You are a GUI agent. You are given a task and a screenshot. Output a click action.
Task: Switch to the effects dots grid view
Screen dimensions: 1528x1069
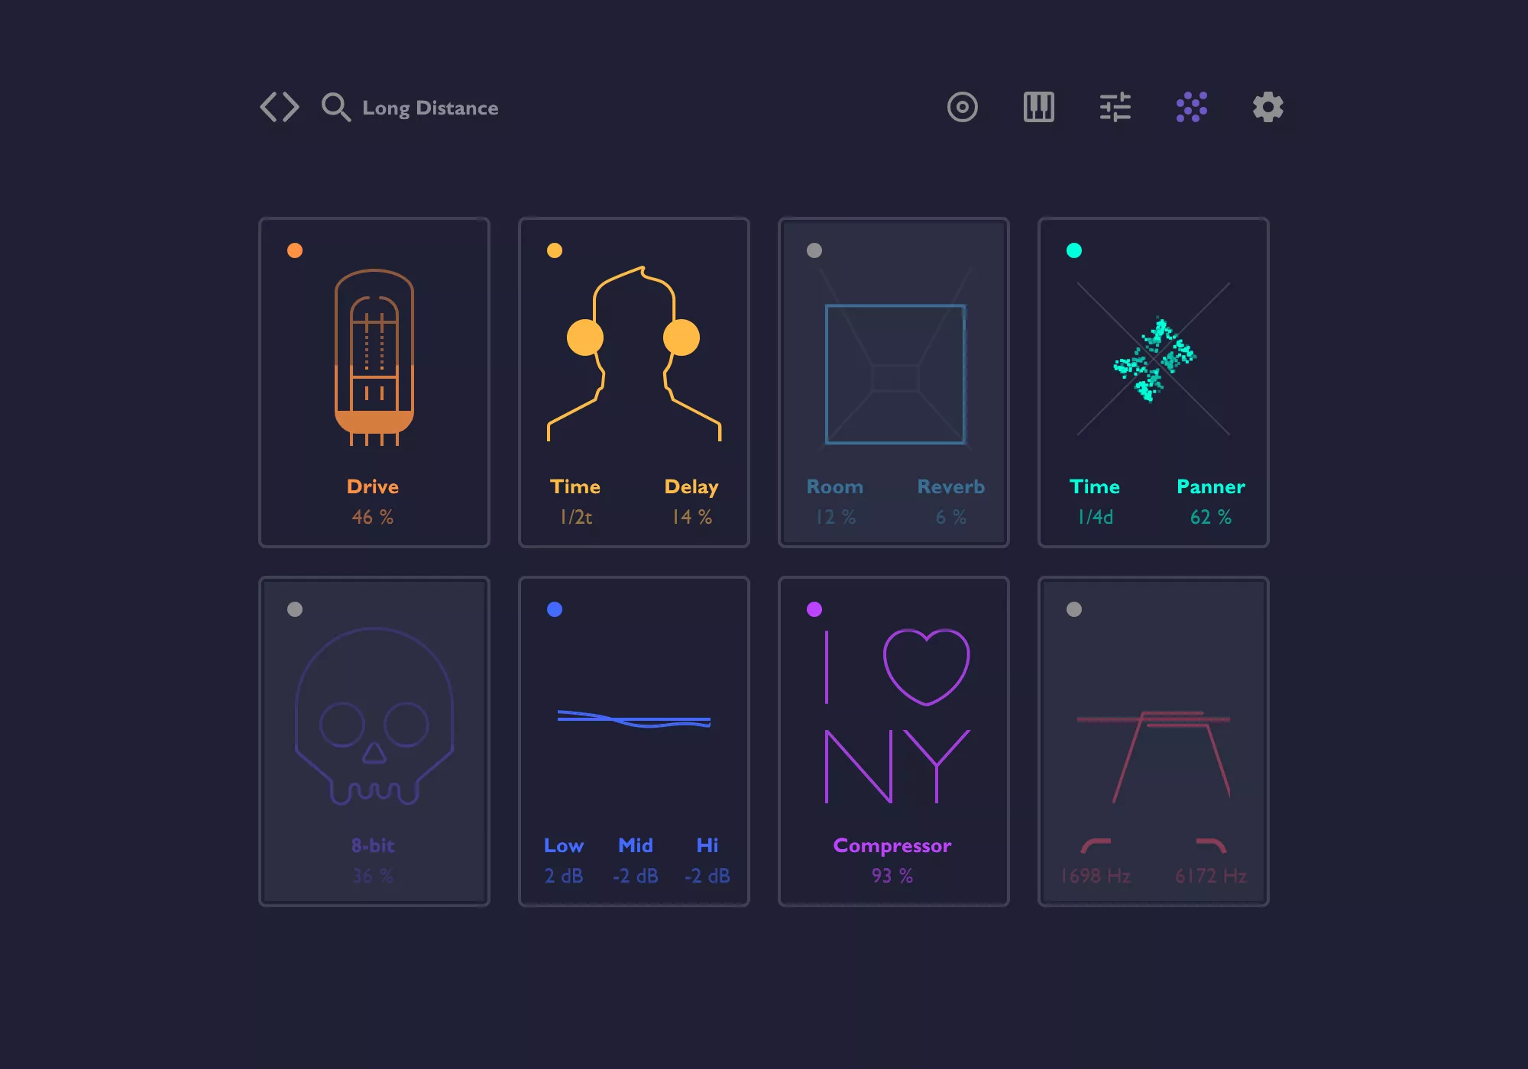tap(1191, 107)
